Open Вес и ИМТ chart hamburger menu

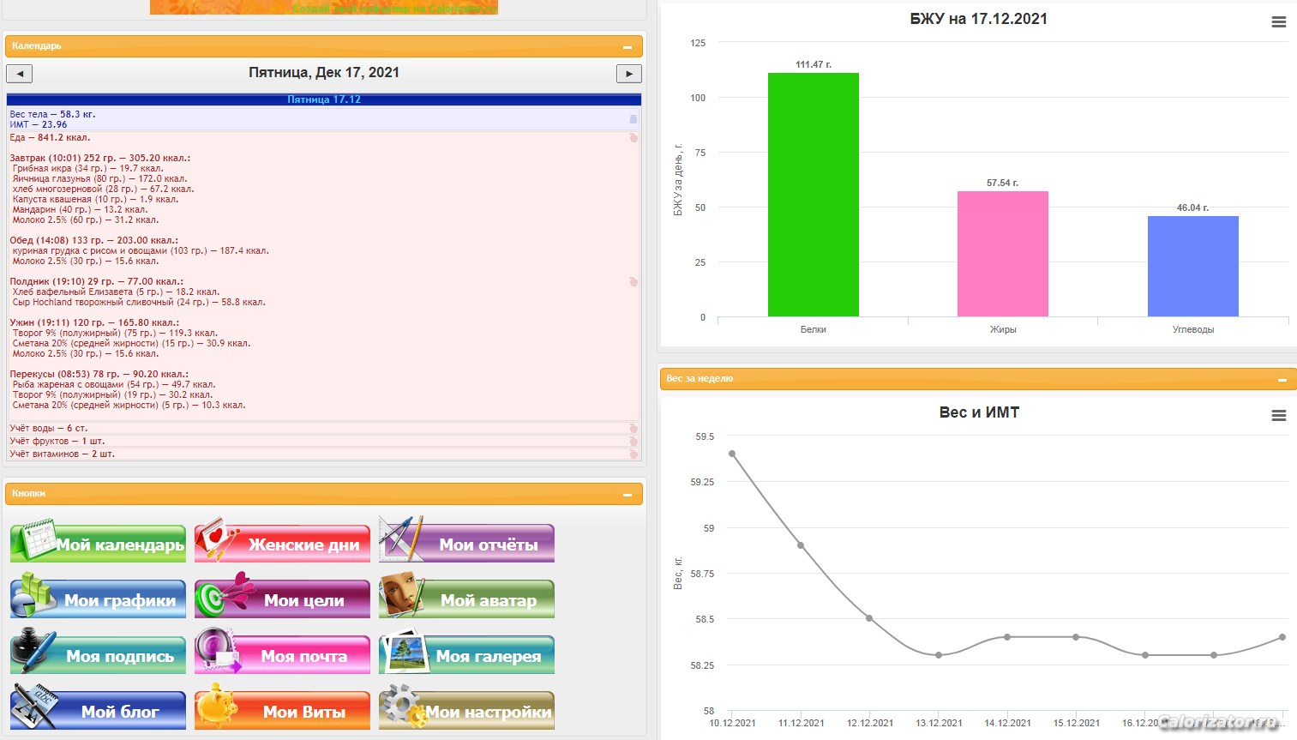point(1278,415)
